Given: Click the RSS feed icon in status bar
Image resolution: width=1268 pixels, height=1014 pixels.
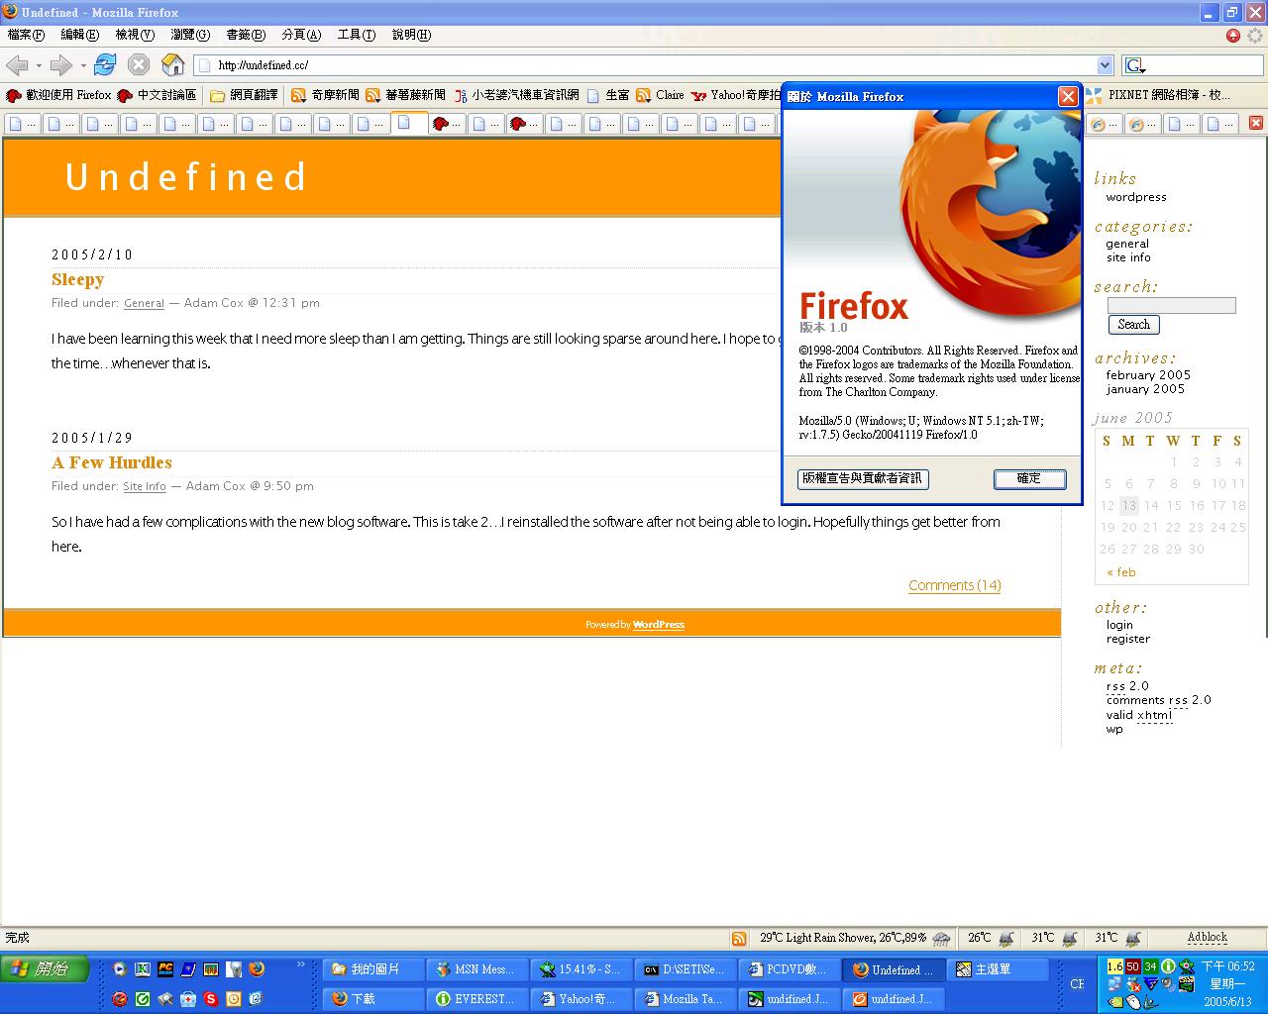Looking at the screenshot, I should (x=739, y=939).
